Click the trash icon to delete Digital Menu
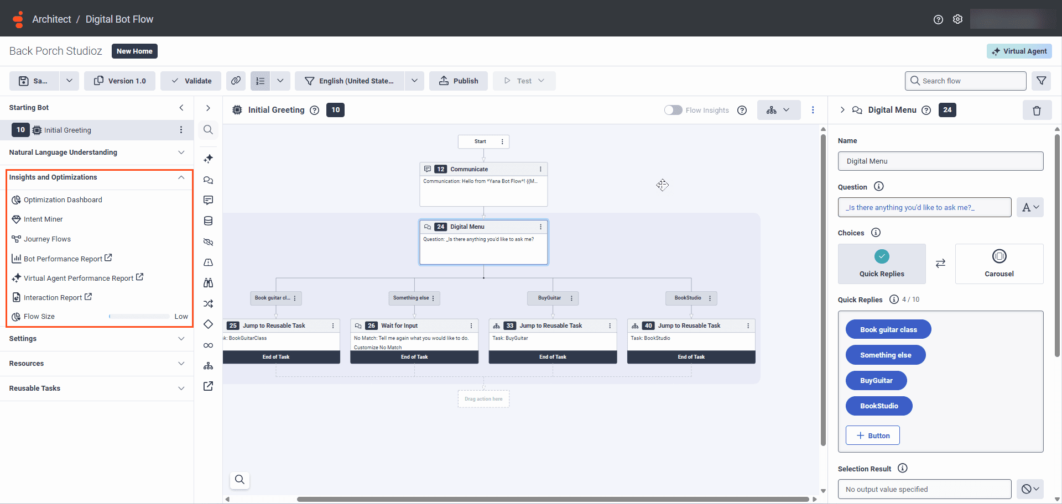This screenshot has height=504, width=1062. pyautogui.click(x=1037, y=110)
